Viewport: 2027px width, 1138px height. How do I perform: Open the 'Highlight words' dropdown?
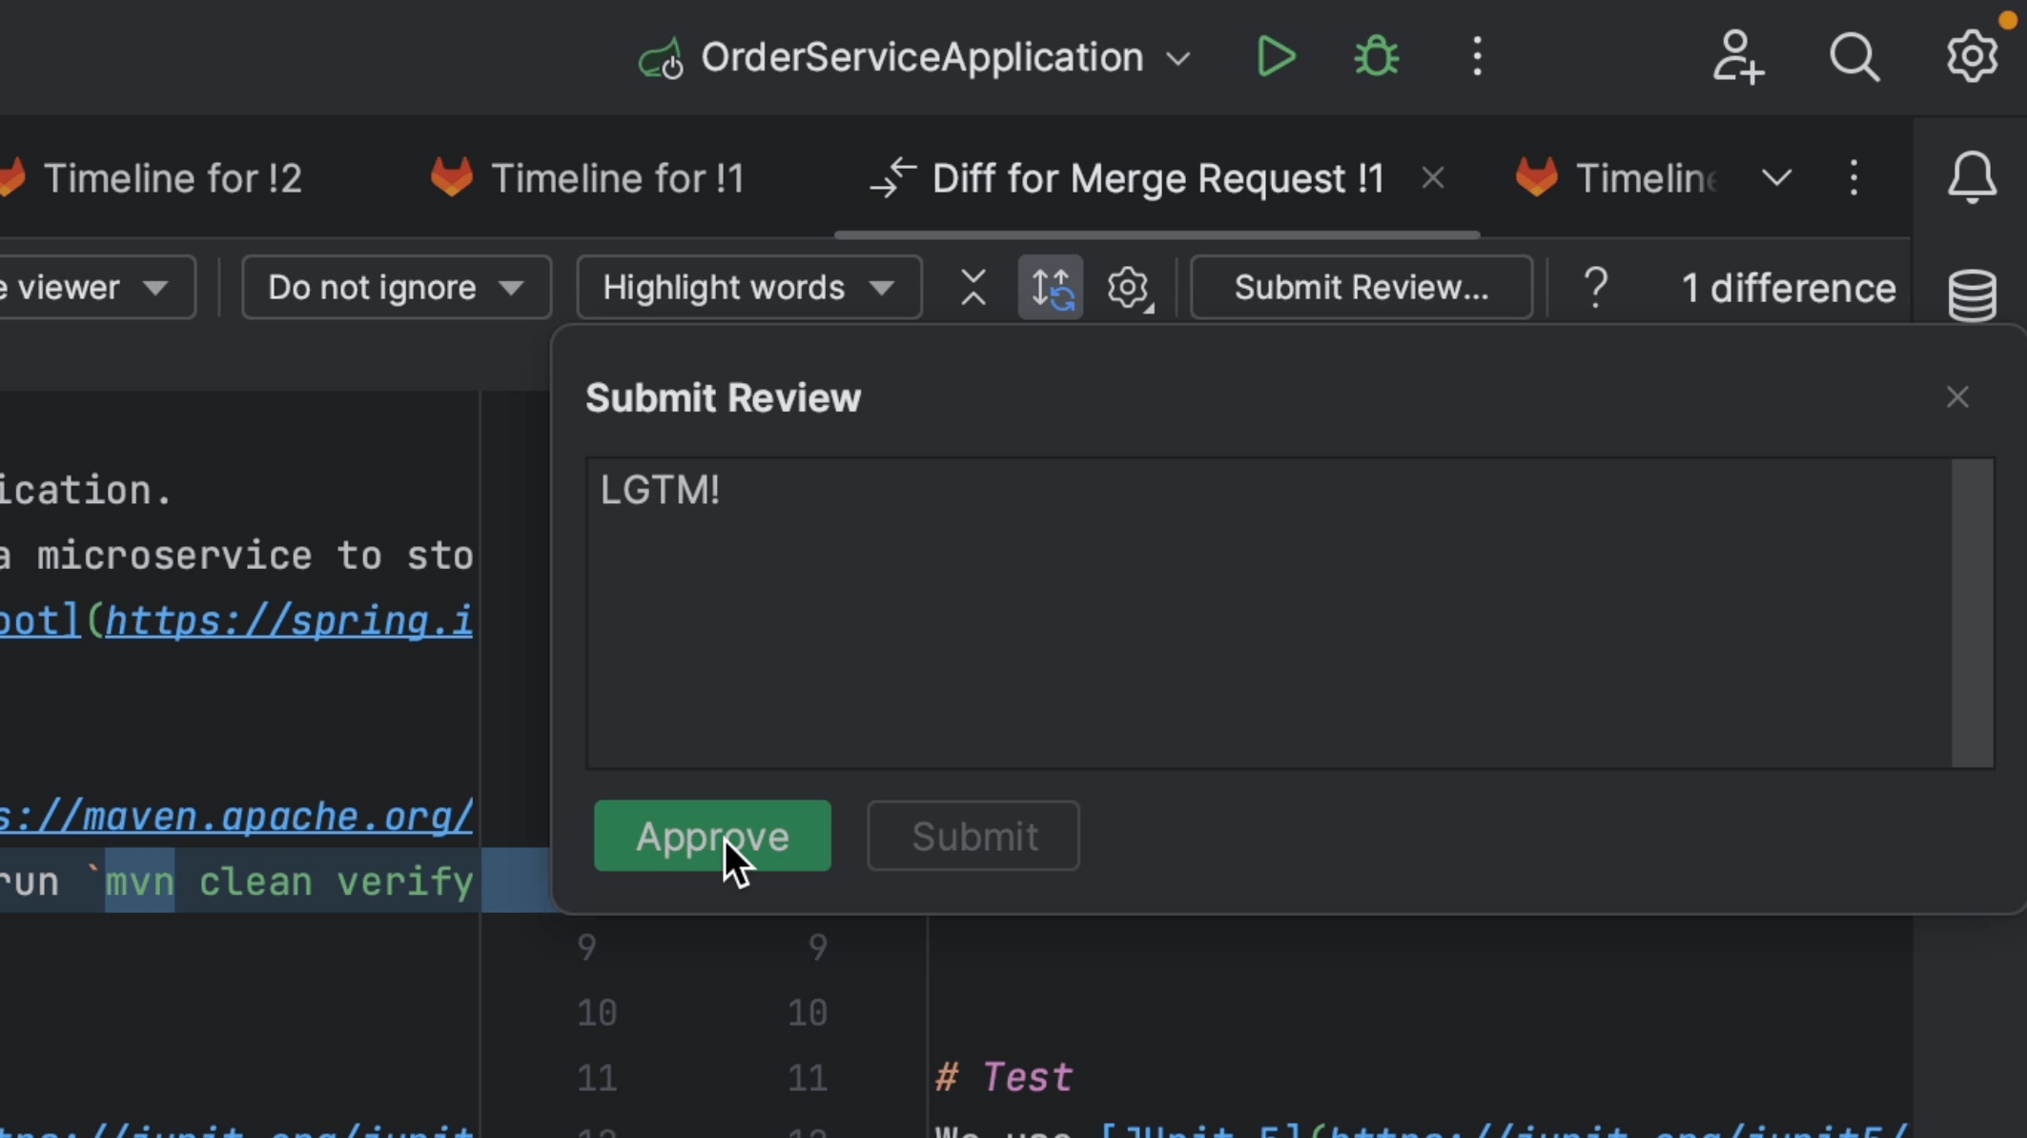pyautogui.click(x=747, y=287)
